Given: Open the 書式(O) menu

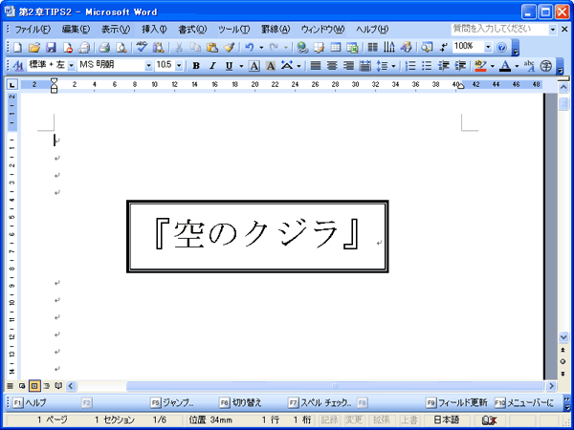Looking at the screenshot, I should coord(192,30).
